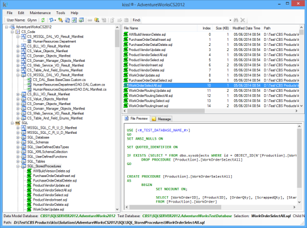
Task: Click the file list horizontal scrollbar thumb
Action: (166, 111)
